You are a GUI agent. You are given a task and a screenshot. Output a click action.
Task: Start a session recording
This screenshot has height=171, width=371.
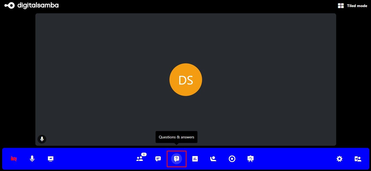232,159
